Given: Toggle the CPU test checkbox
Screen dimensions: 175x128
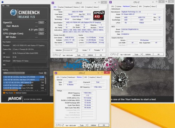Looking at the screenshot, I should (x=45, y=30).
